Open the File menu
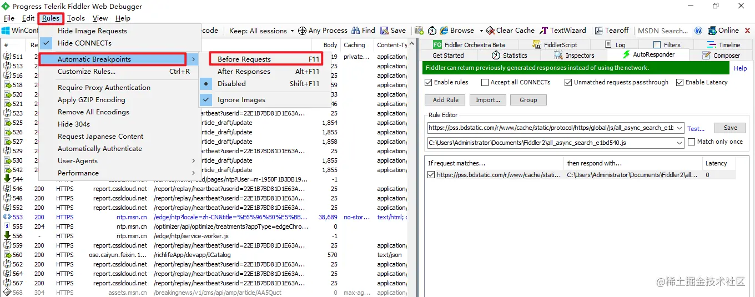This screenshot has height=297, width=755. pyautogui.click(x=9, y=18)
